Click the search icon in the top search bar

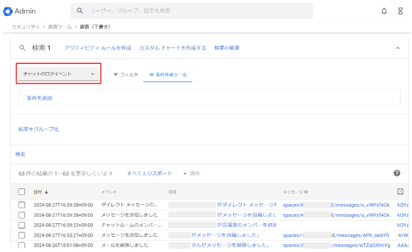[x=80, y=11]
